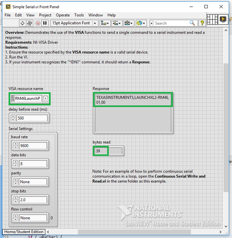Open the Align Objects tool

105,23
